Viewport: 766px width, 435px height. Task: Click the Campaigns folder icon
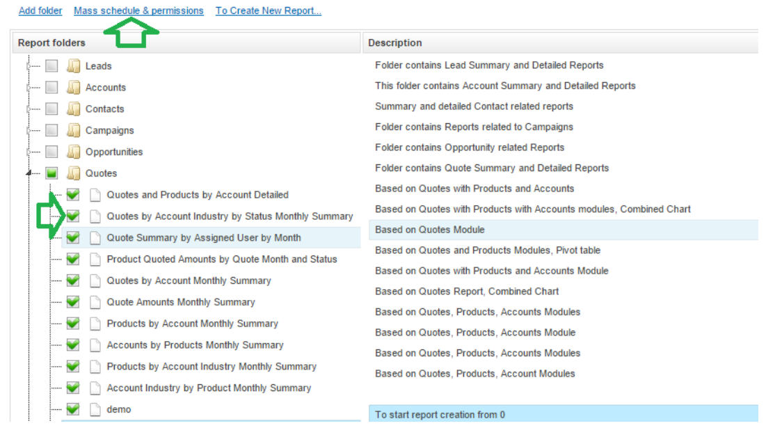tap(74, 131)
